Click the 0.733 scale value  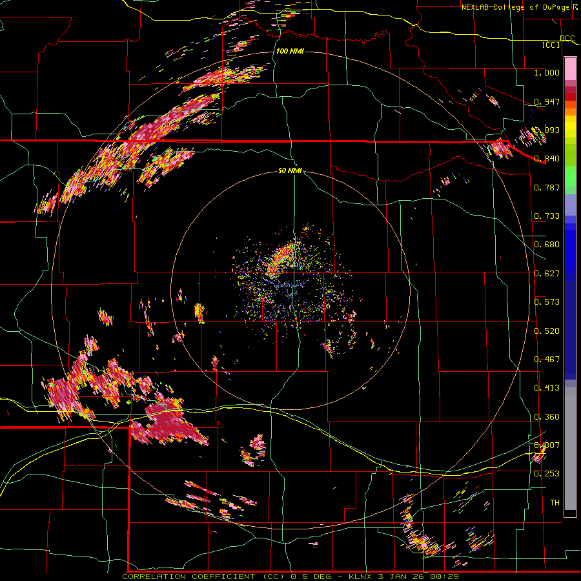coord(547,216)
